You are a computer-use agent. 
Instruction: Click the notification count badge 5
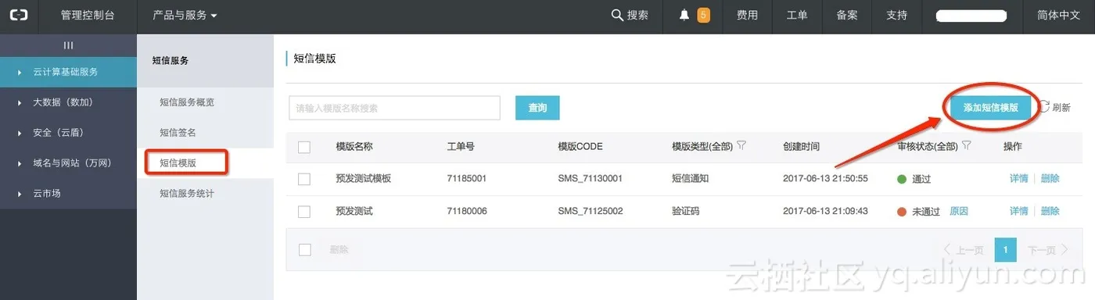[703, 16]
